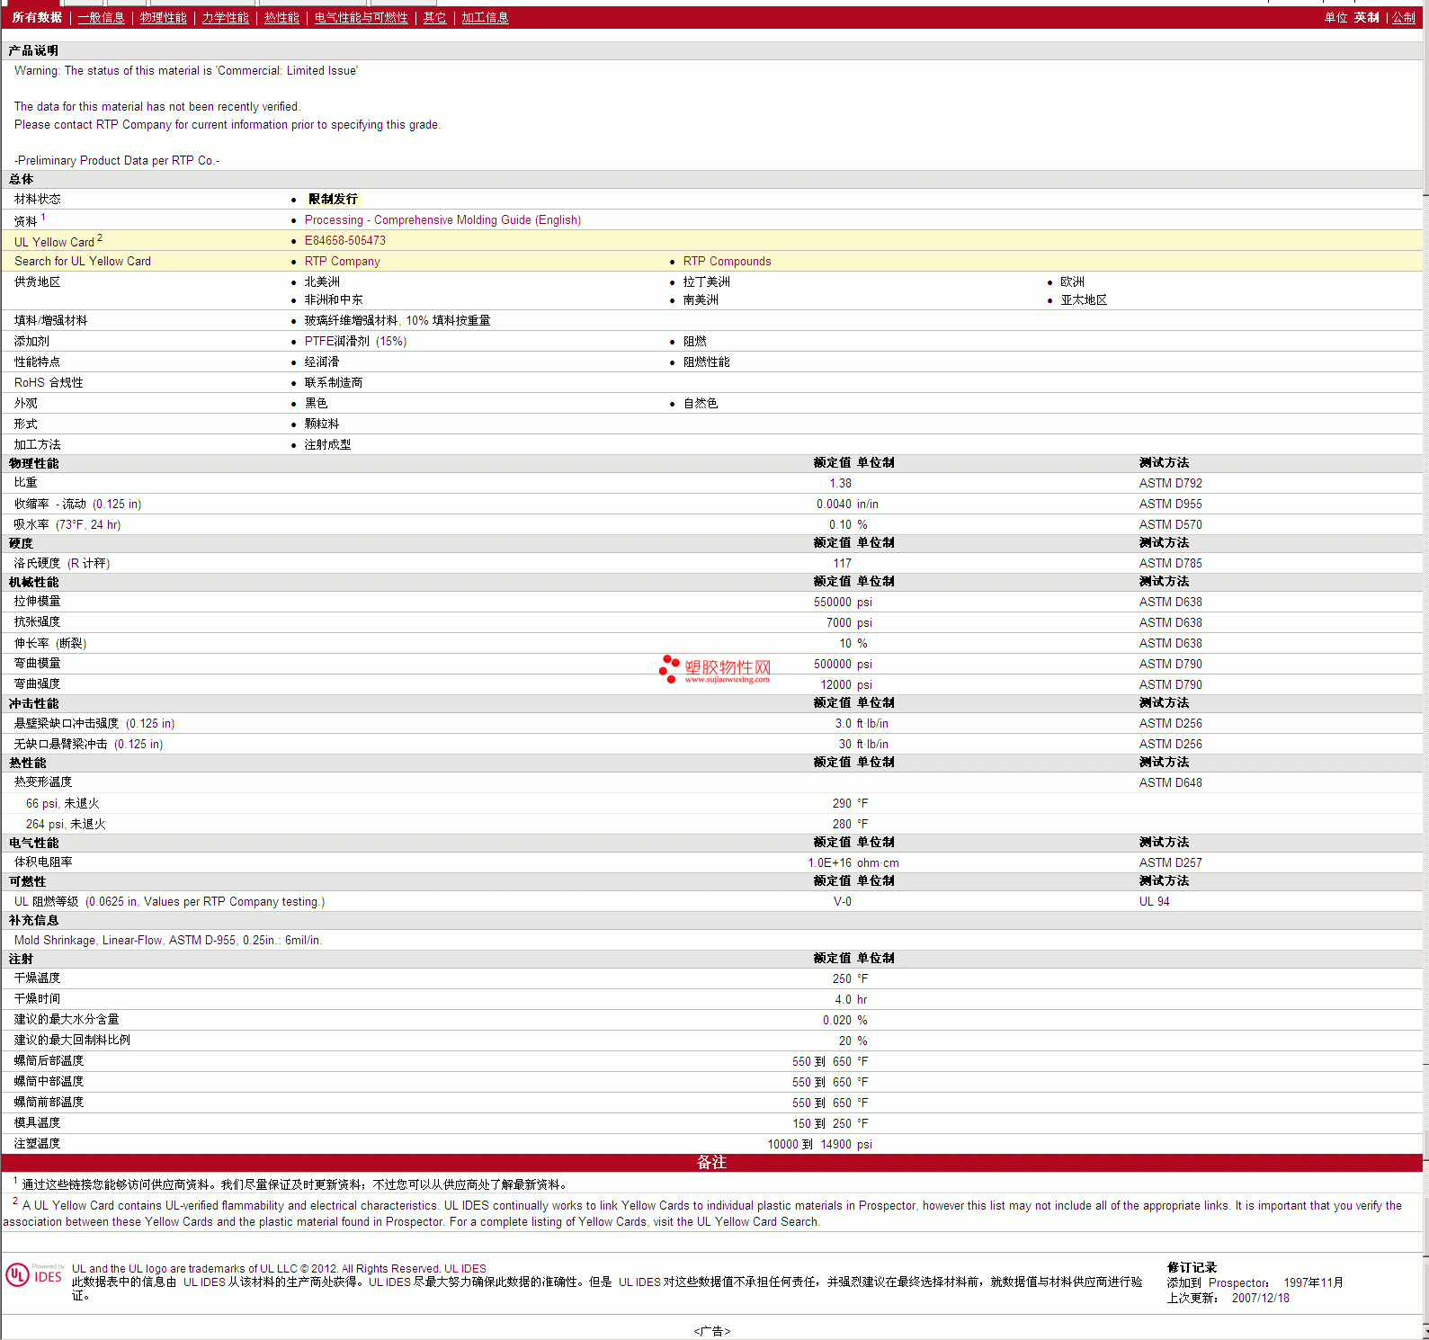Click the 螺筒前部温度 row label

pyautogui.click(x=49, y=1103)
